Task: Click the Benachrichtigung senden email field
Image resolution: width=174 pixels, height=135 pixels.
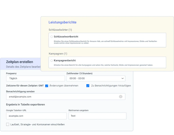Action: (x=66, y=96)
